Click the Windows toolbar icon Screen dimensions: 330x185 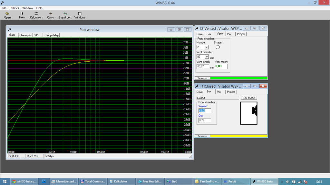[80, 15]
